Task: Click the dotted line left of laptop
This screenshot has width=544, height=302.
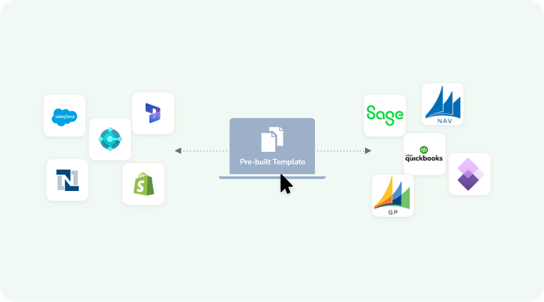Action: pos(204,151)
